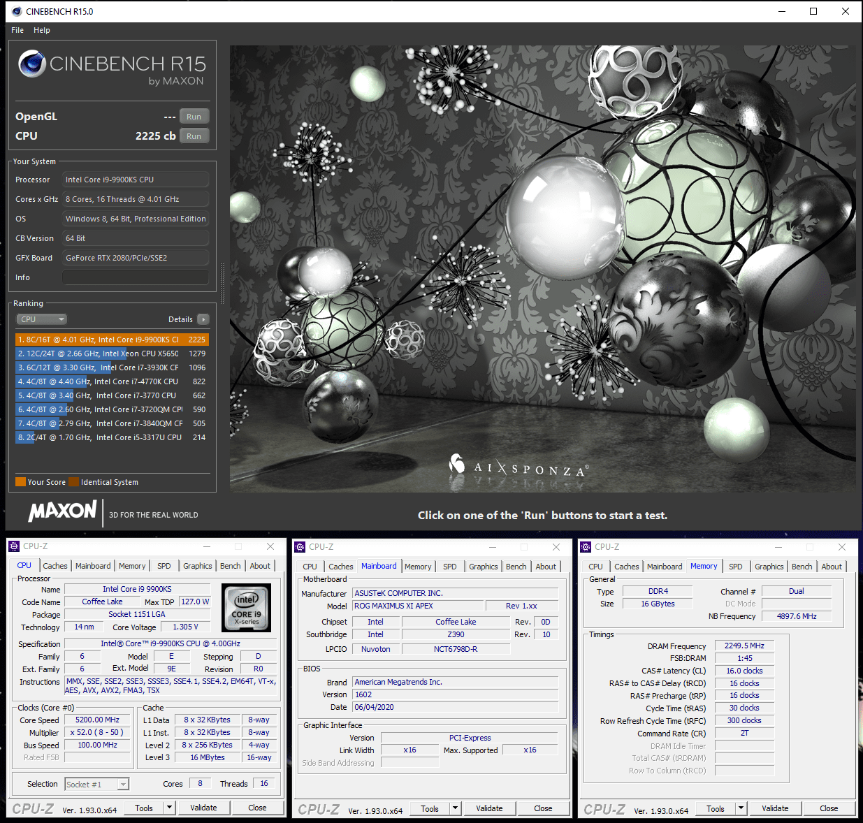Screen dimensions: 863x823
Task: Close the Mainboard CPU-Z window with X
Action: [556, 547]
